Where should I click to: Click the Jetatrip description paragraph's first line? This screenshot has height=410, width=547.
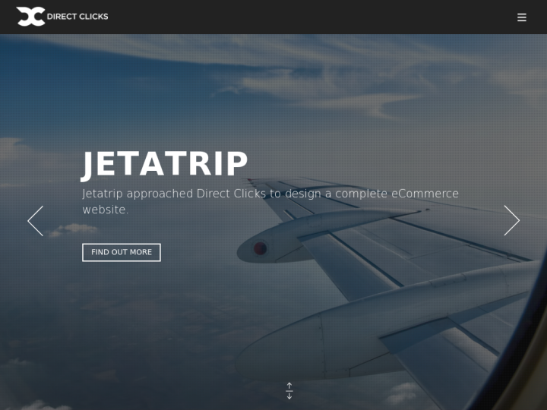coord(270,194)
